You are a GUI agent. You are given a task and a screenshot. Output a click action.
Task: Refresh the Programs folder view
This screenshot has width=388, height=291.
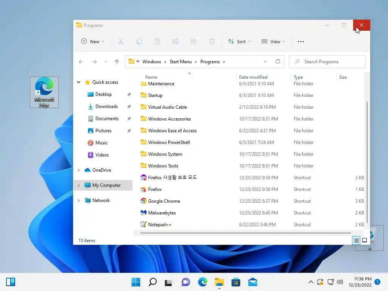click(278, 61)
